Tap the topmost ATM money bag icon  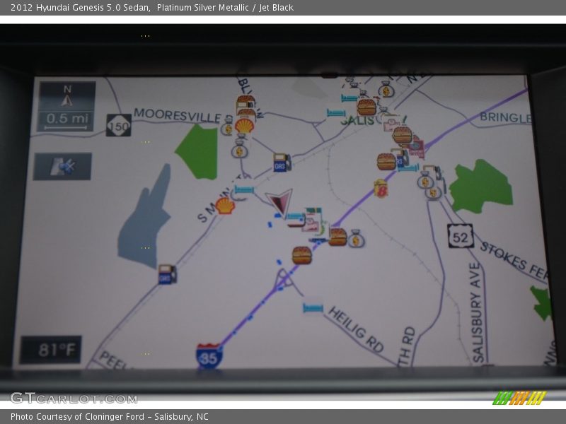point(386,90)
